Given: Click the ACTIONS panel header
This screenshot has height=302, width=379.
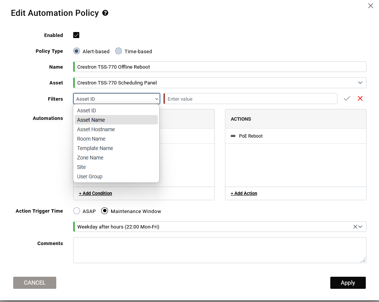Looking at the screenshot, I should (296, 119).
